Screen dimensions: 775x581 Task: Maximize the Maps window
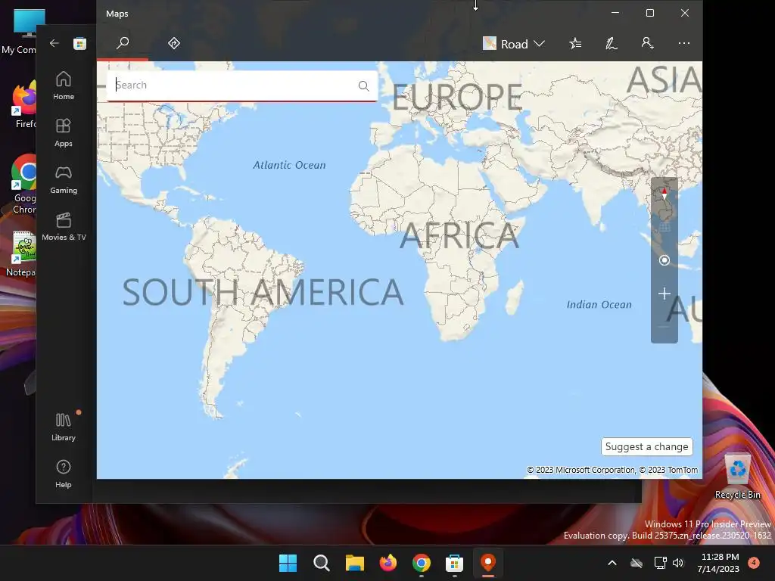point(650,13)
